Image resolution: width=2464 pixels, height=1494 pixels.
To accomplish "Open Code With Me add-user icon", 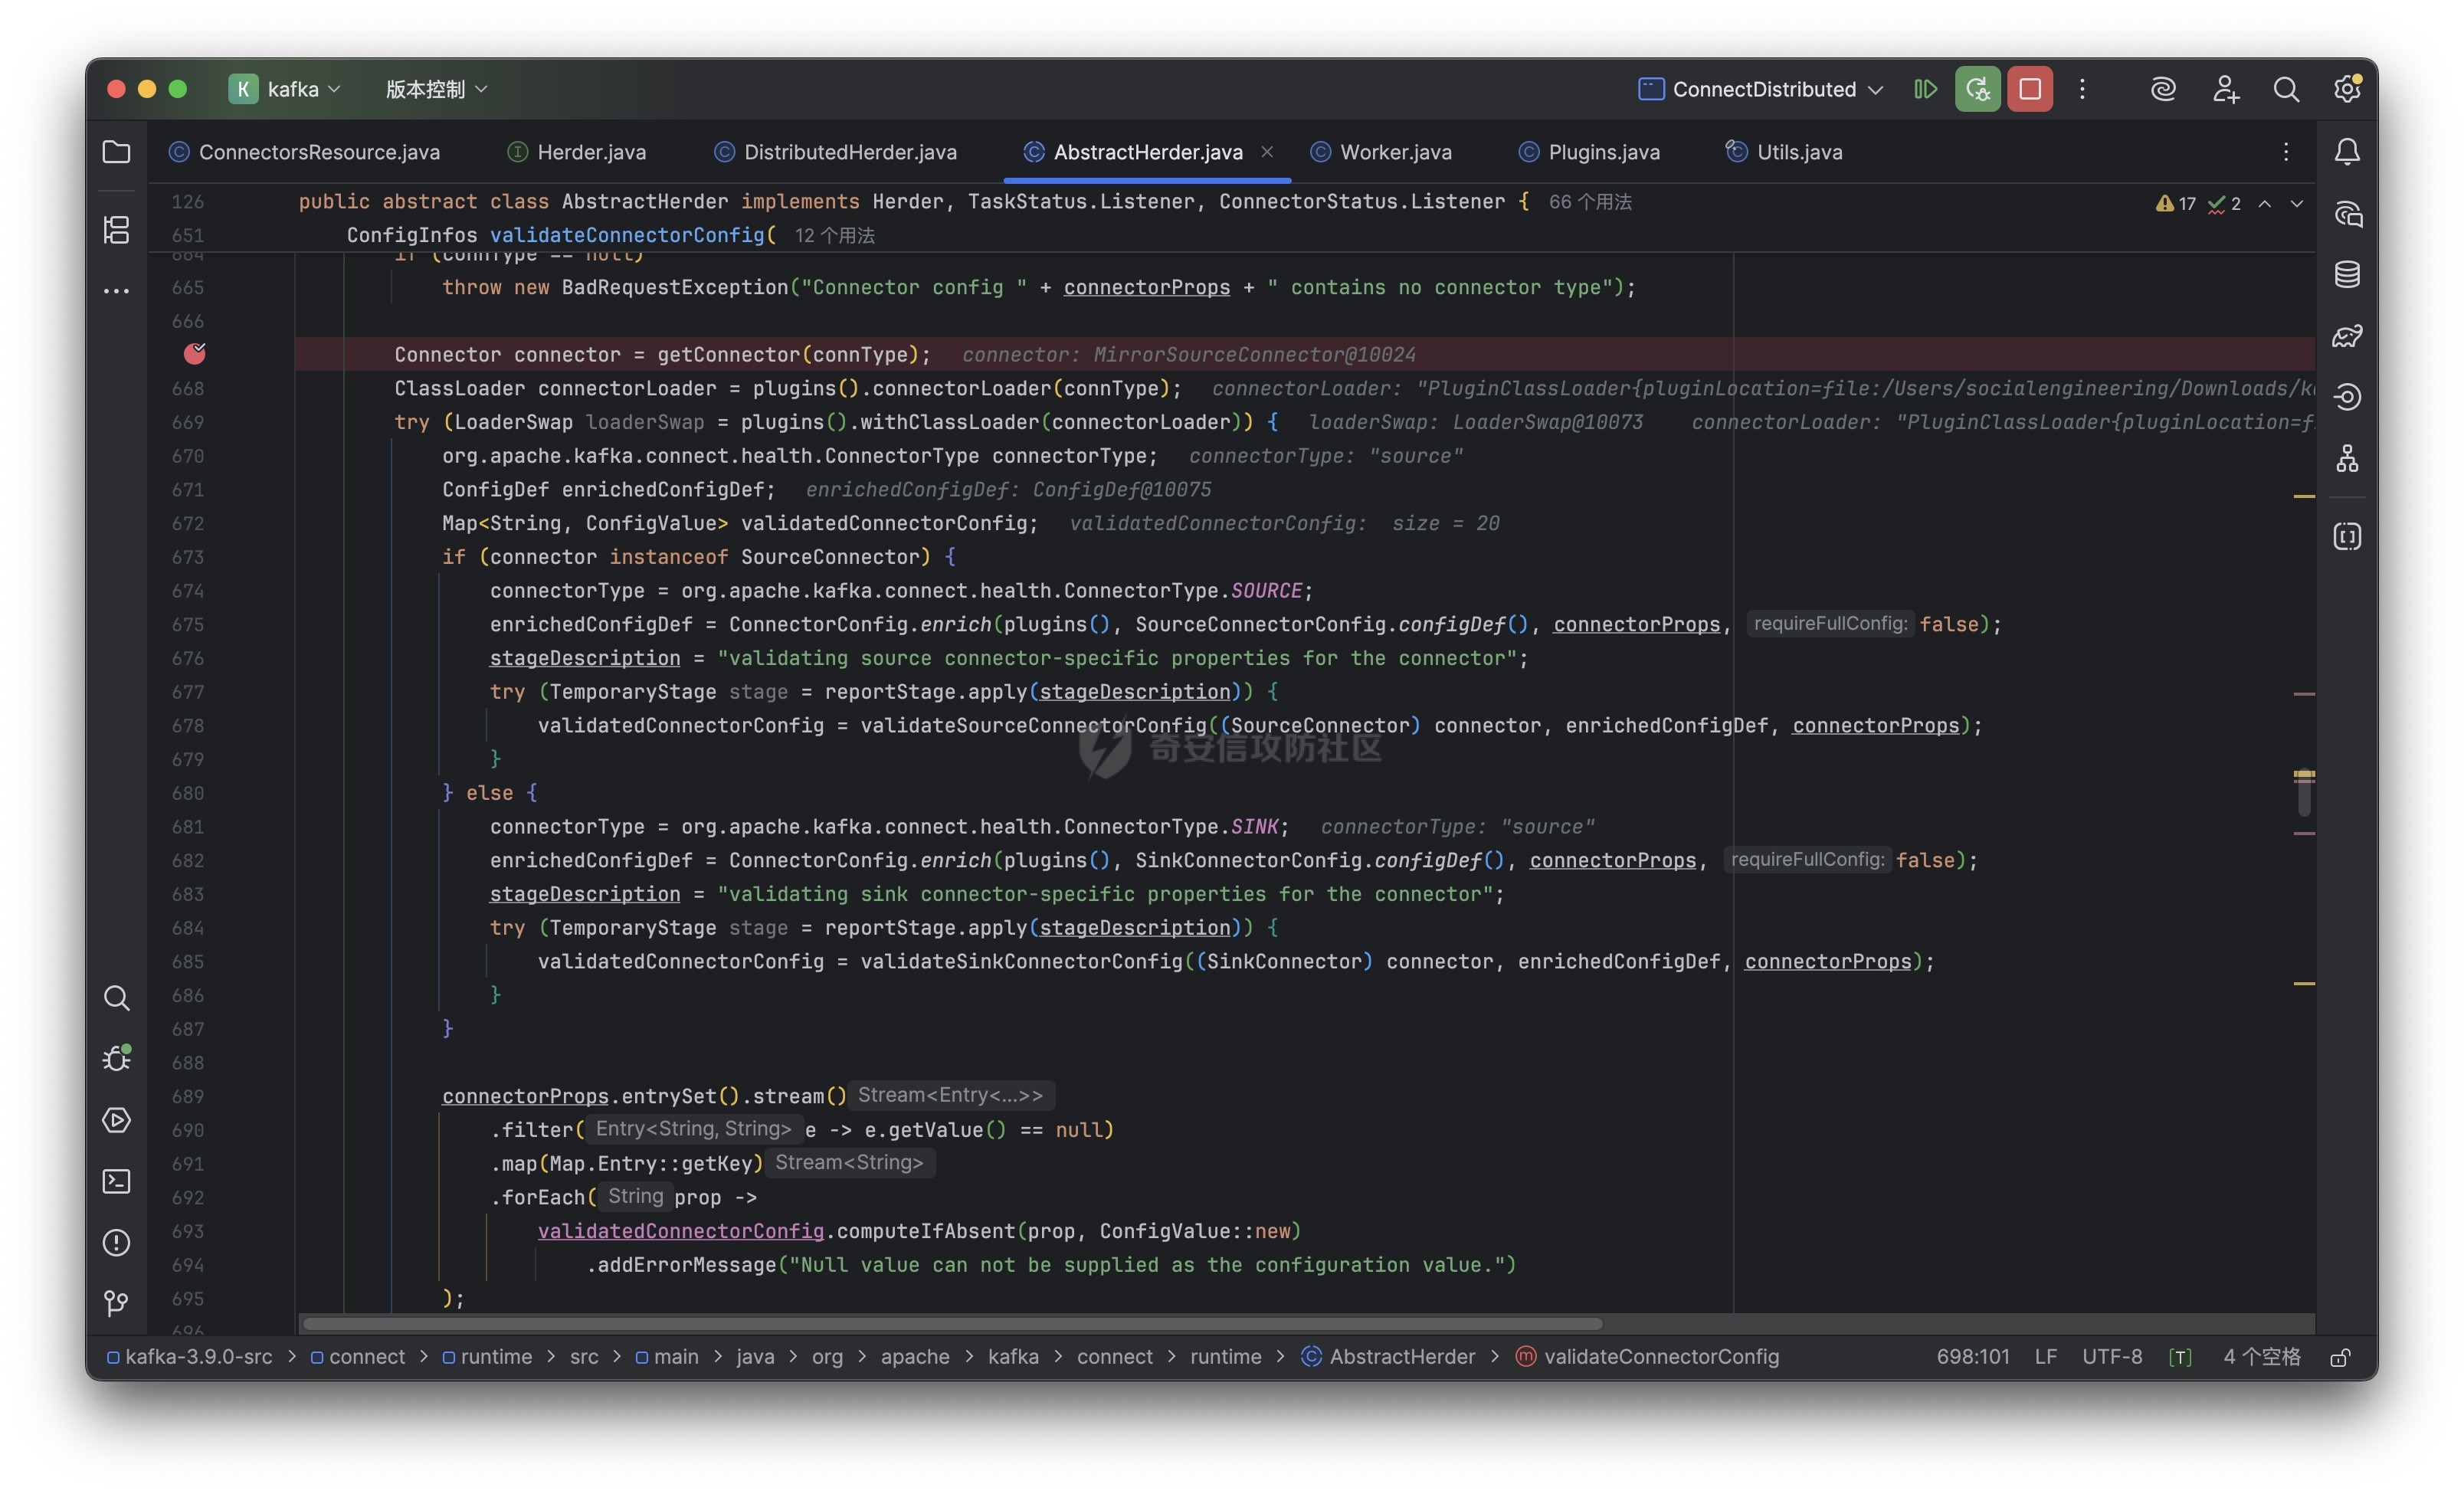I will [2225, 89].
